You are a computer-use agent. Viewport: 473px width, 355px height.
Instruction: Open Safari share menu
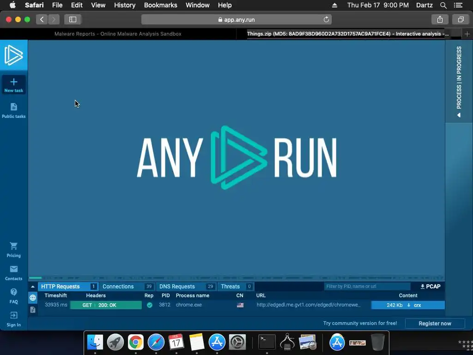click(x=440, y=19)
